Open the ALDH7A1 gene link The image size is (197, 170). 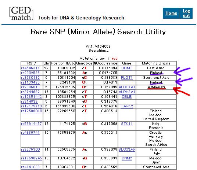tap(127, 87)
